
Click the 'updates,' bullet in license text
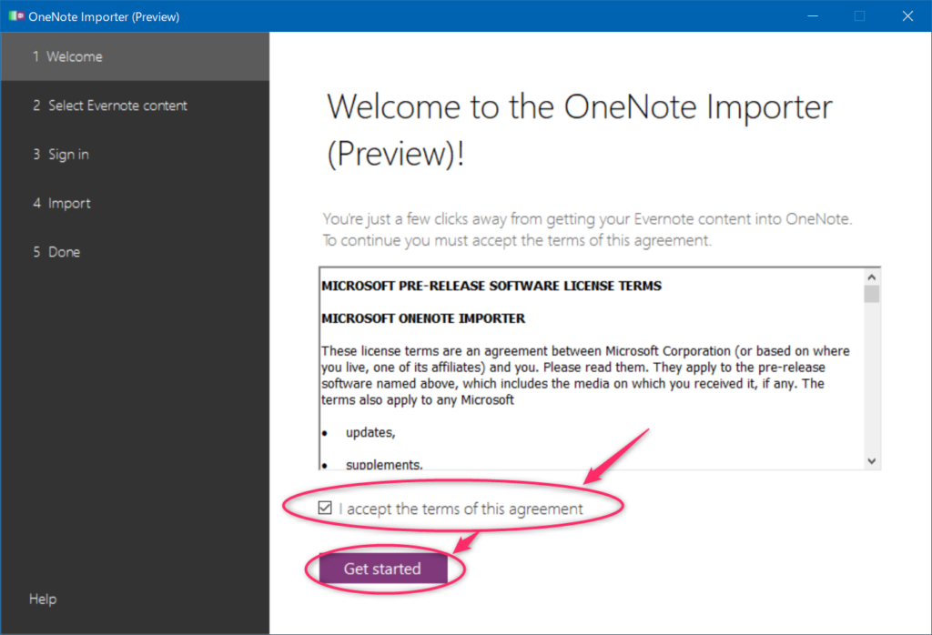click(370, 432)
